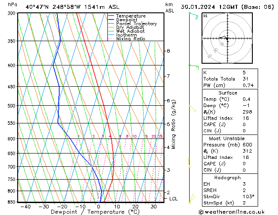This screenshot has width=278, height=215.
Task: Click the yellow wind barb at 850 hPa
Action: (192, 199)
